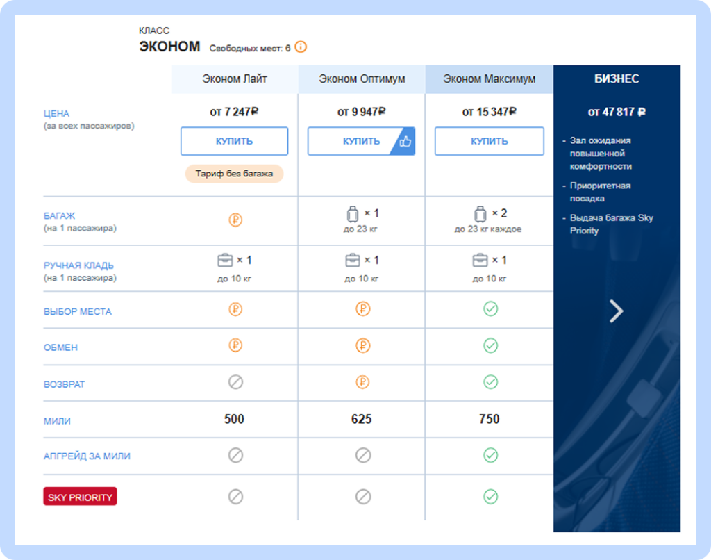Click the Business price от 47 817 ₽
Screen dimensions: 711x560
(617, 112)
